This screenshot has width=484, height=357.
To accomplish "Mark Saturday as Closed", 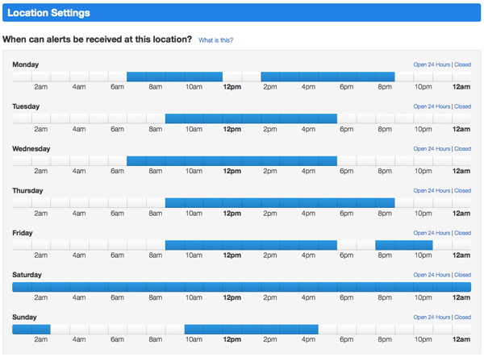I will coord(462,275).
